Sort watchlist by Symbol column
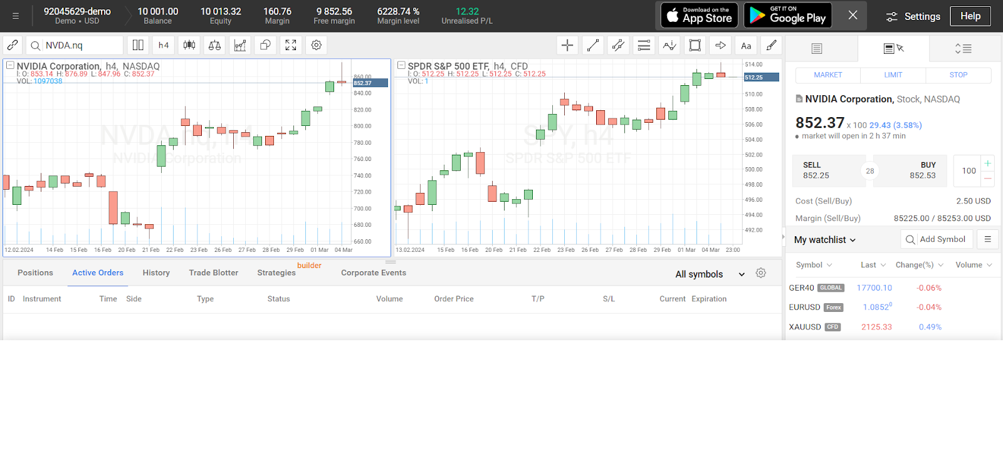This screenshot has width=1003, height=451. (x=814, y=265)
